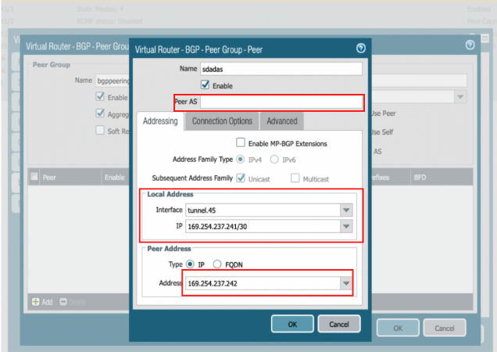Uncheck the peer Enable checkbox
Screen dimensions: 497x352
(206, 84)
